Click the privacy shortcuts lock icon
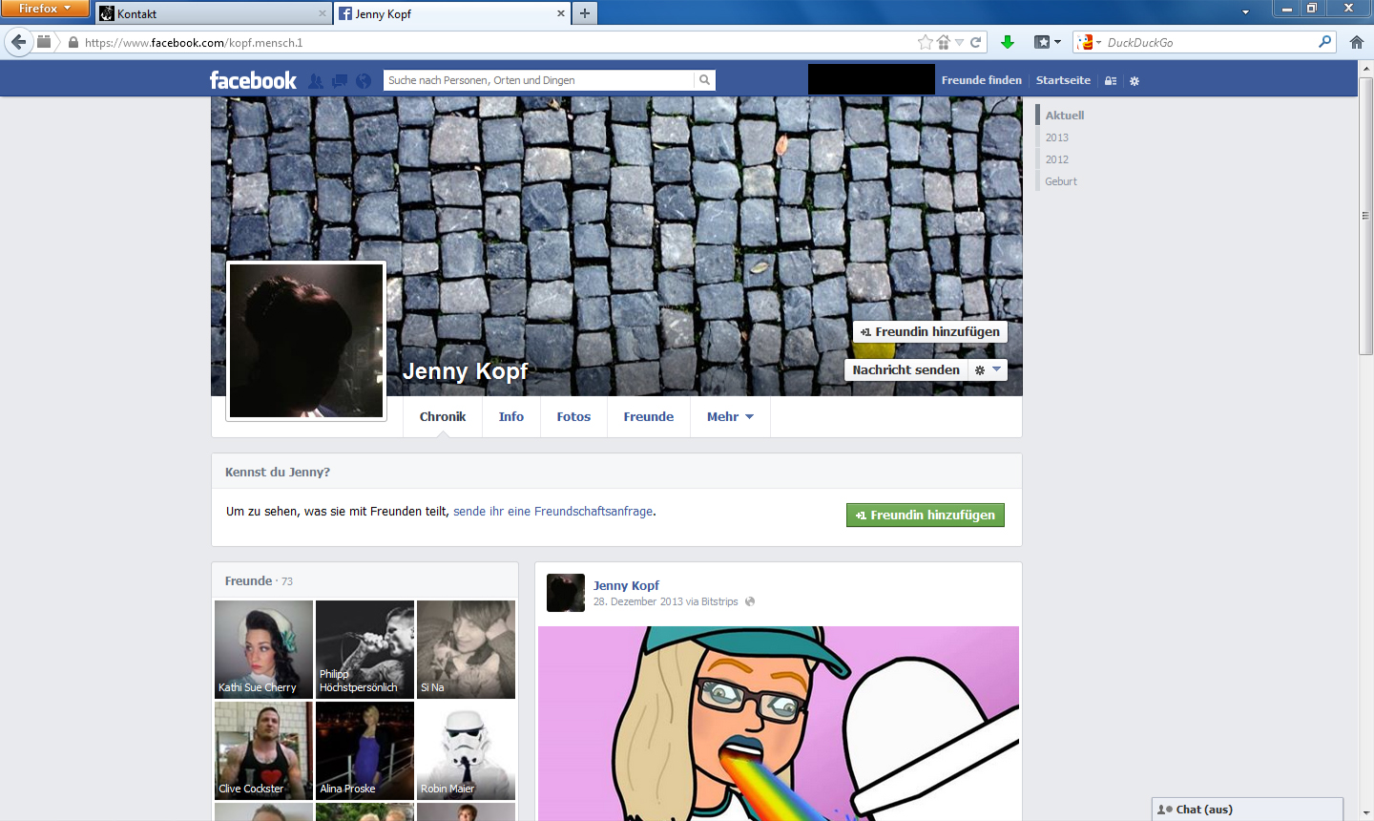The height and width of the screenshot is (821, 1374). tap(1111, 81)
